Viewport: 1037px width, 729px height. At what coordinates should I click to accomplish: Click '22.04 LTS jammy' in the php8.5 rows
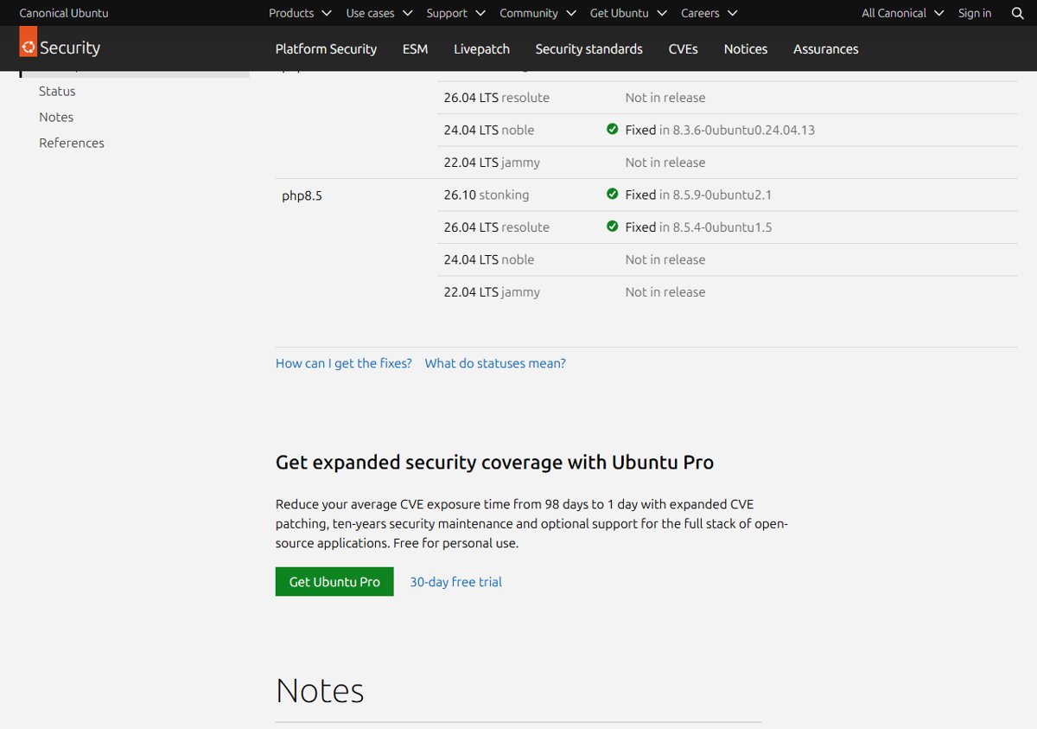coord(492,291)
